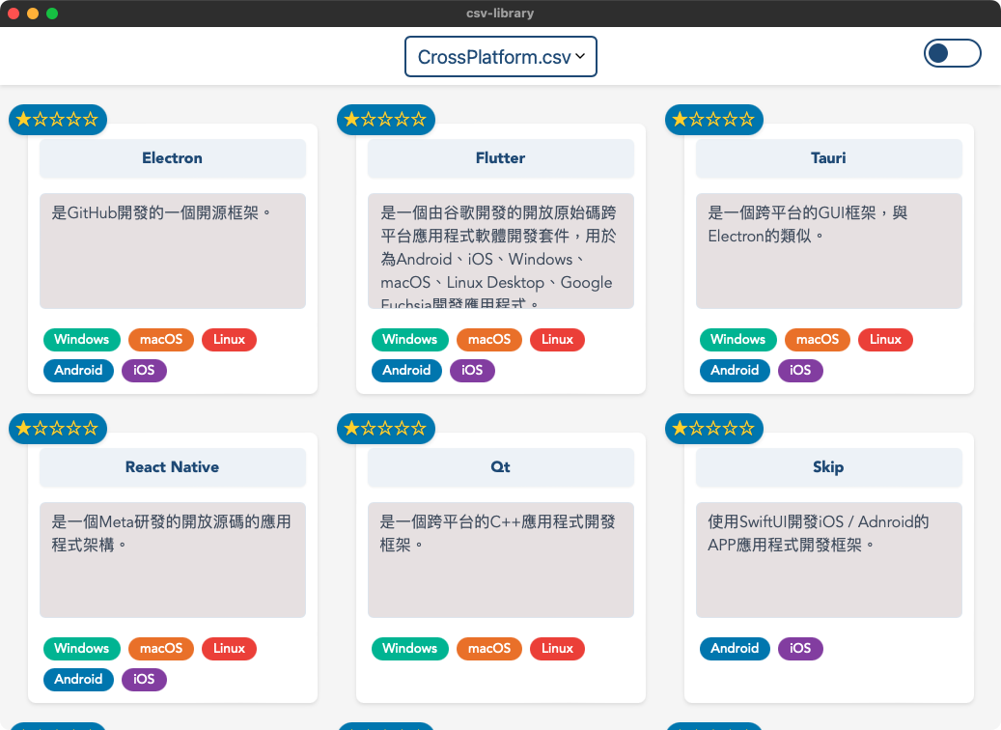This screenshot has height=730, width=1001.
Task: Click the Windows tag on the Flutter card
Action: tap(410, 340)
